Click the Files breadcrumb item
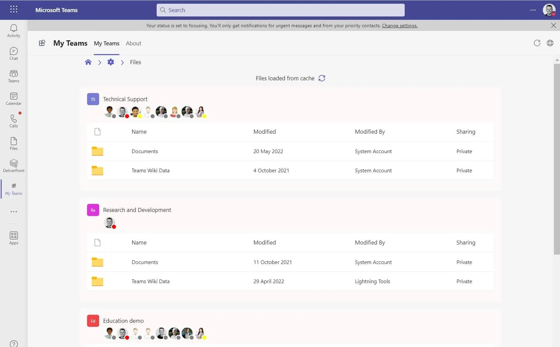 point(135,62)
